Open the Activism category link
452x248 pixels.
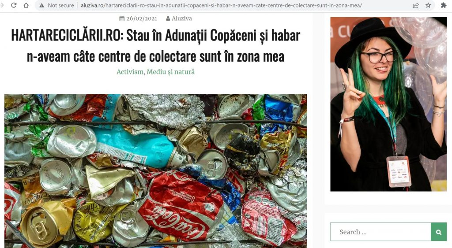tap(130, 72)
